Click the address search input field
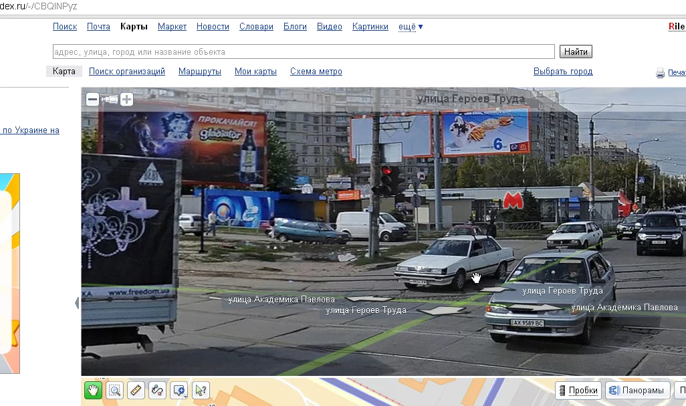 point(304,52)
